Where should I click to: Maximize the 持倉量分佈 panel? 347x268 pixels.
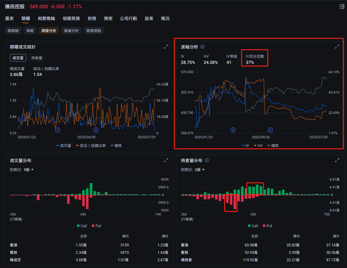(x=337, y=160)
